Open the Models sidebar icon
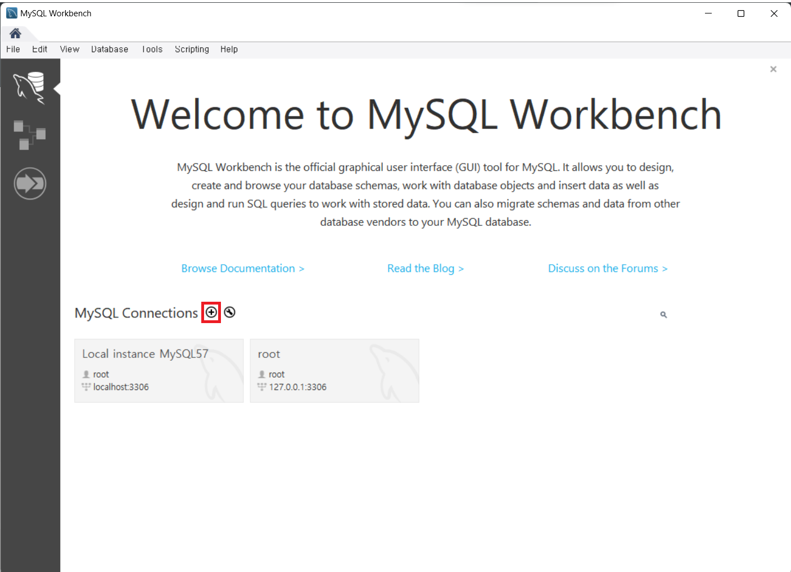The image size is (791, 572). [29, 135]
